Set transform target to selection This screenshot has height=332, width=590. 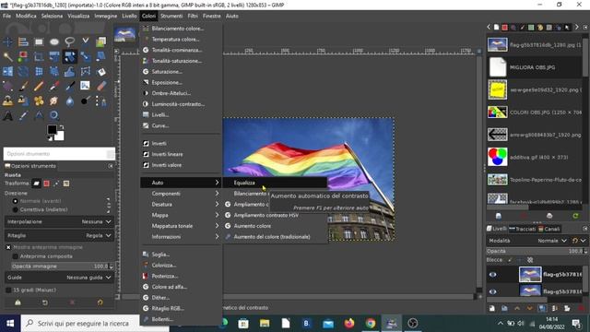(46, 184)
